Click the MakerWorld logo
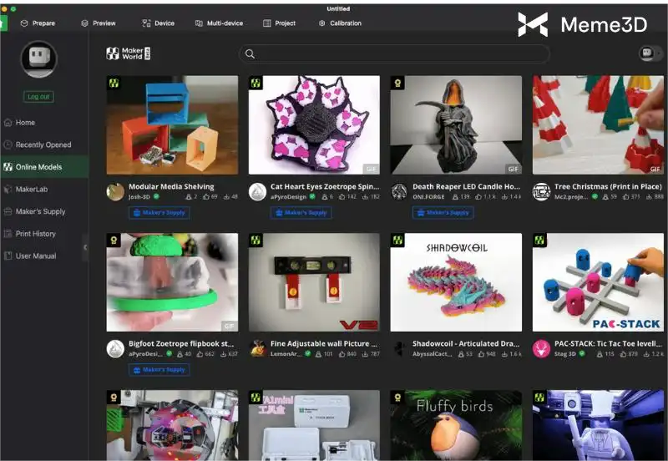The width and height of the screenshot is (668, 461). coord(128,53)
